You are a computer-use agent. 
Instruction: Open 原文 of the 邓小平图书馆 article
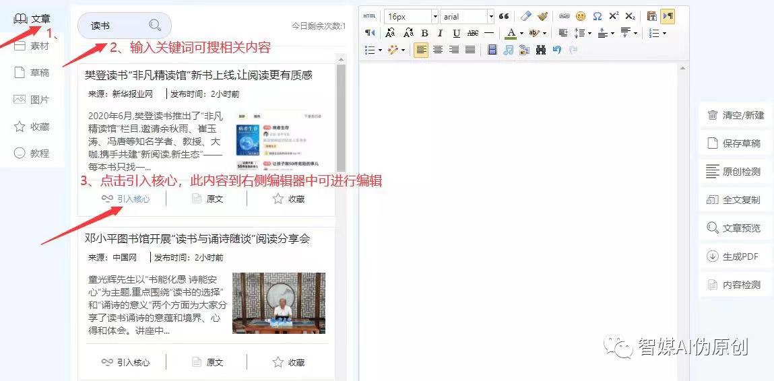pos(207,362)
